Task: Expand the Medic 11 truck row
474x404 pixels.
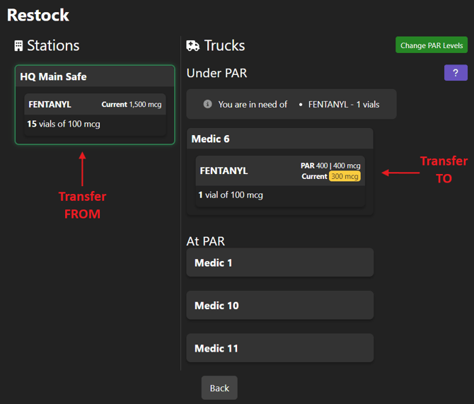Action: pyautogui.click(x=280, y=348)
